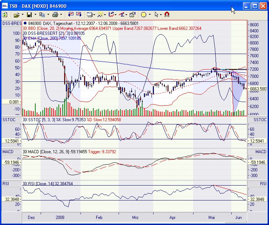Click the 0.081 DSS value label
Screen dimensions: 269x225
click(12, 102)
